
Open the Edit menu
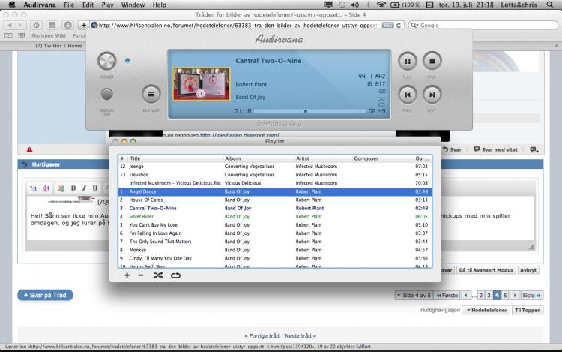click(88, 5)
